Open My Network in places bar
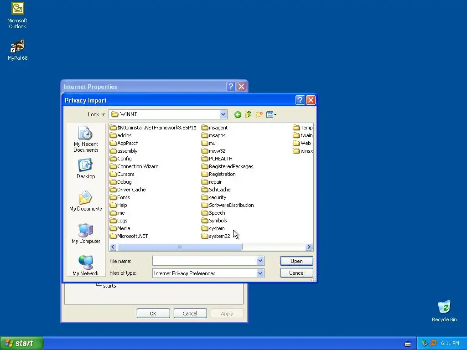 pyautogui.click(x=86, y=266)
